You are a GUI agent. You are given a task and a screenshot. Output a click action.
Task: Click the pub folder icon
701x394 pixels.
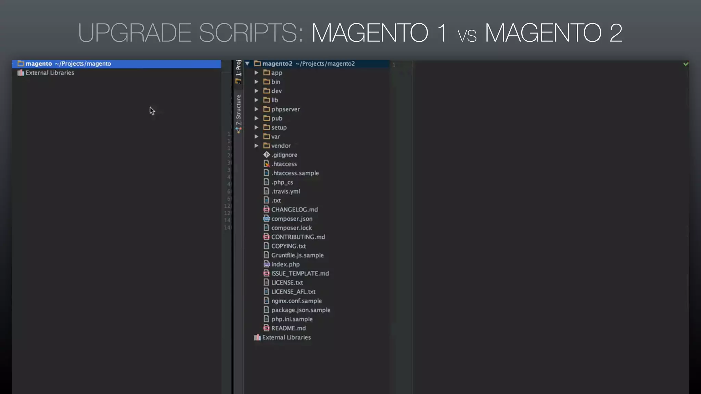point(267,118)
